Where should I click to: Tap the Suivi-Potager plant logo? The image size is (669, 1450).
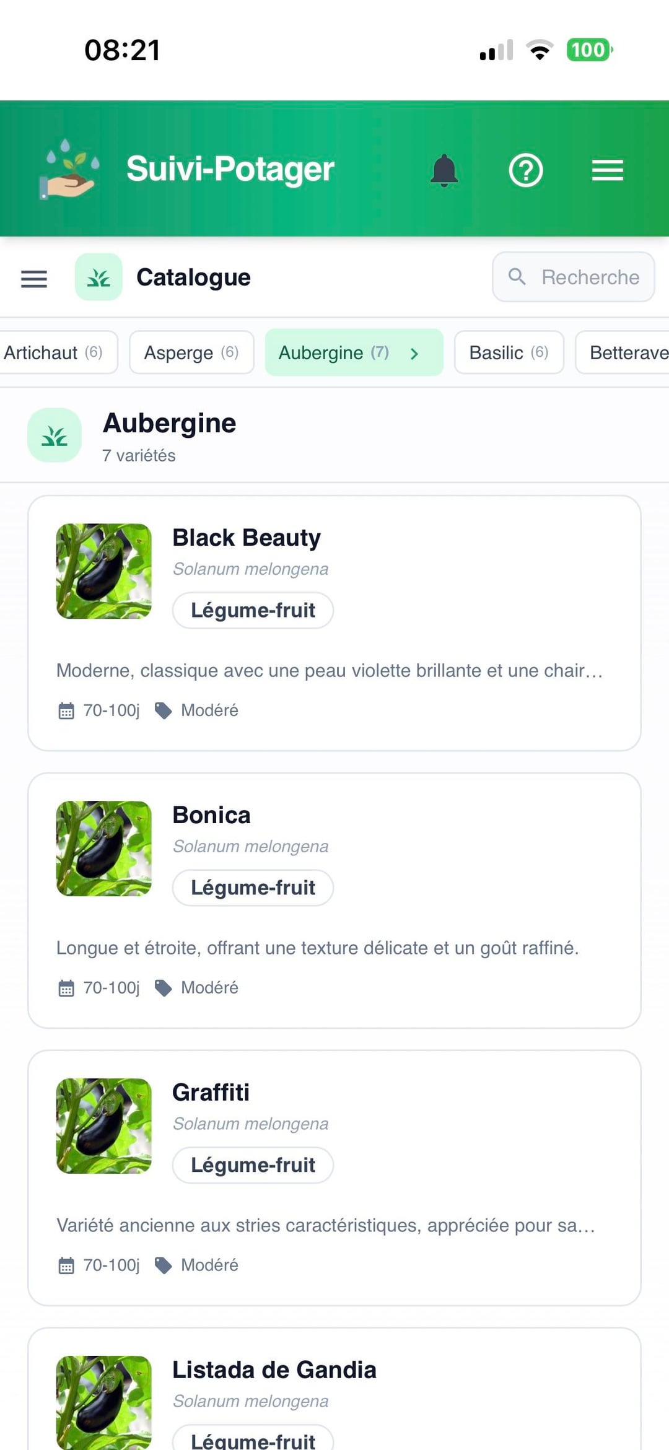coord(69,169)
